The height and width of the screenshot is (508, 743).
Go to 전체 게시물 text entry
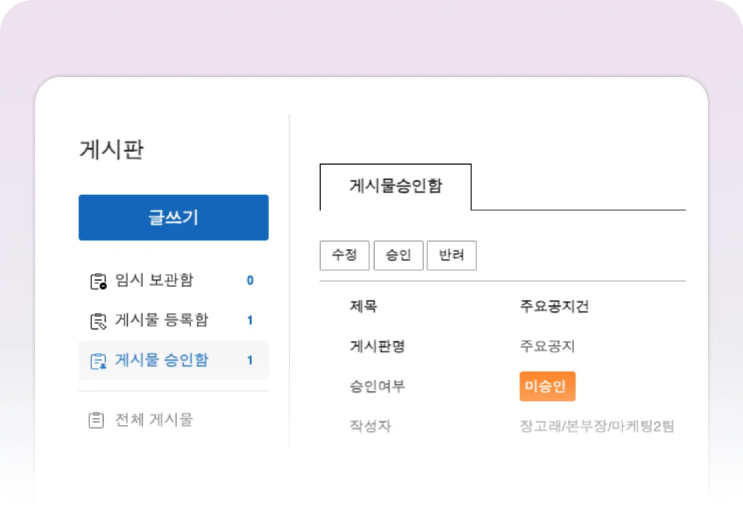click(x=154, y=420)
